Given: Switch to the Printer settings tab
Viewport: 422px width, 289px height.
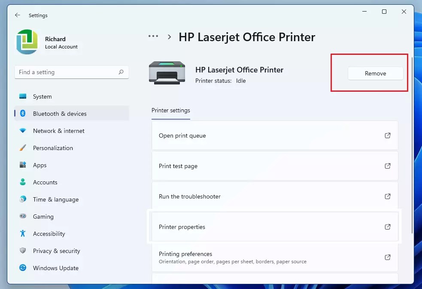Looking at the screenshot, I should pos(170,110).
